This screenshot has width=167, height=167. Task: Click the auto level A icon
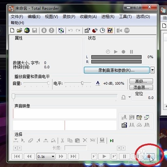[98, 83]
